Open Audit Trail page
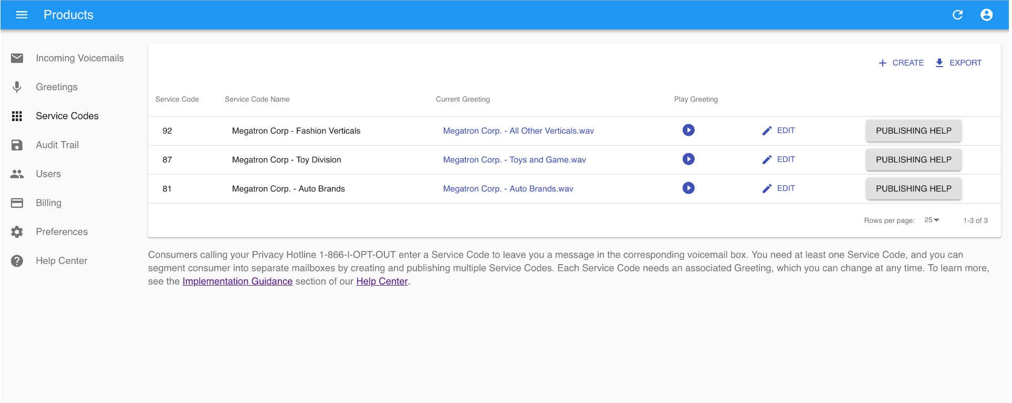This screenshot has height=403, width=1012. click(x=57, y=145)
